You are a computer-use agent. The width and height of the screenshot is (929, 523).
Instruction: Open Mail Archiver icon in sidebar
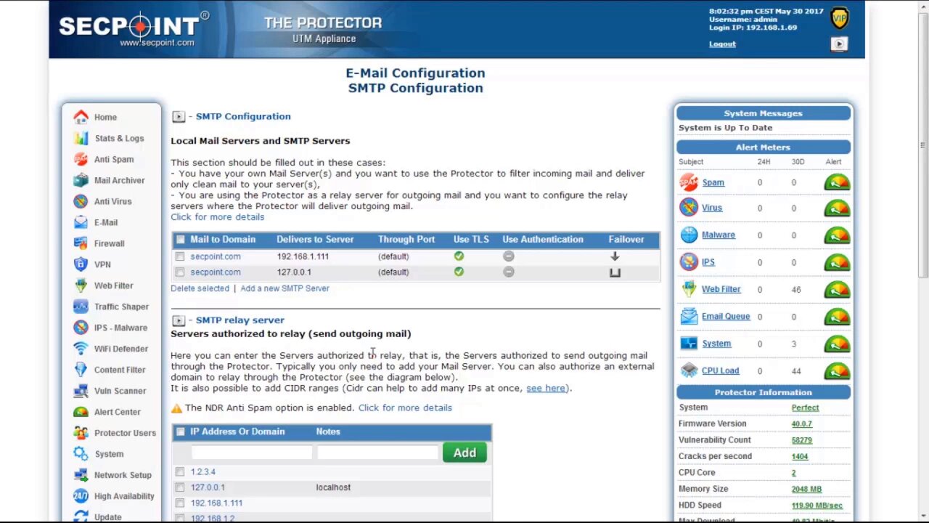pyautogui.click(x=81, y=180)
